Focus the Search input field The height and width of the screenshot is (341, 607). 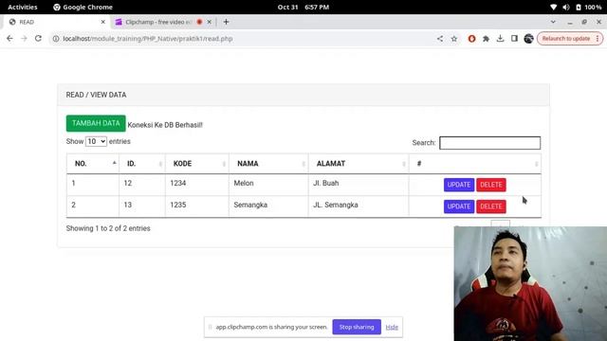[489, 143]
